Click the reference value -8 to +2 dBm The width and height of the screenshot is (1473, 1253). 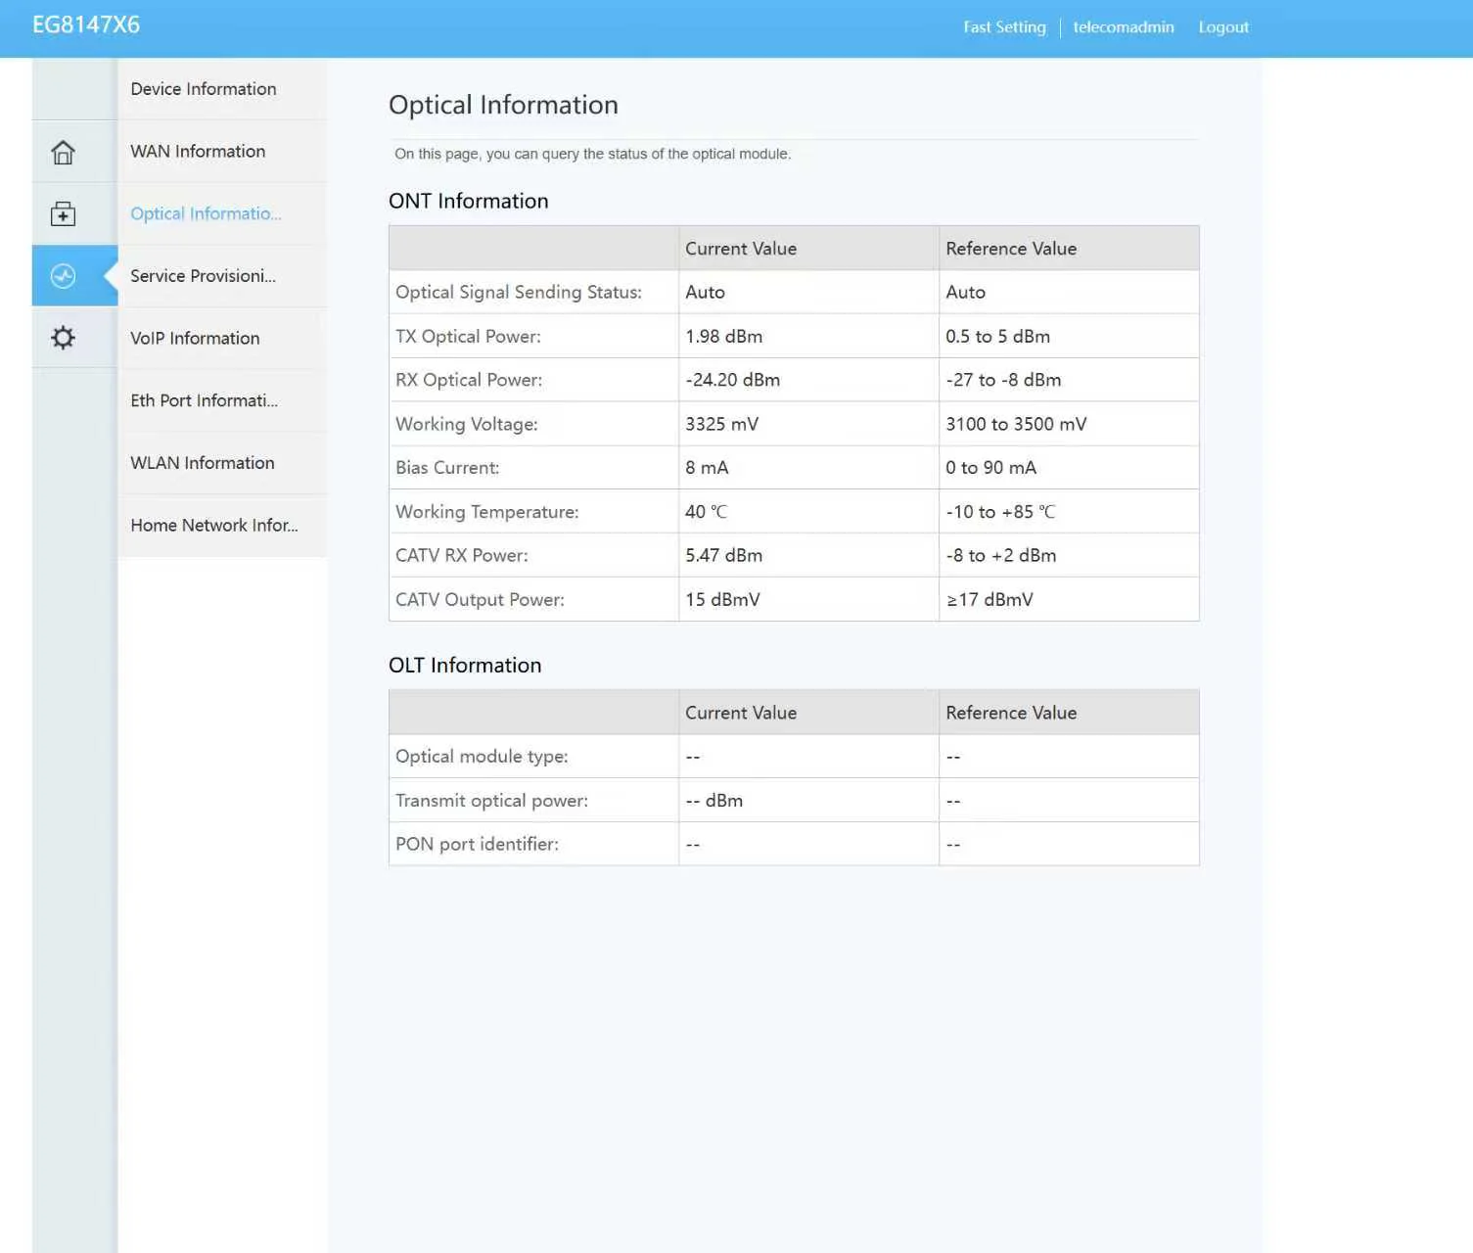point(1000,556)
